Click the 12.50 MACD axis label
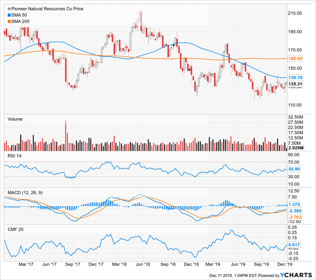 (294, 191)
